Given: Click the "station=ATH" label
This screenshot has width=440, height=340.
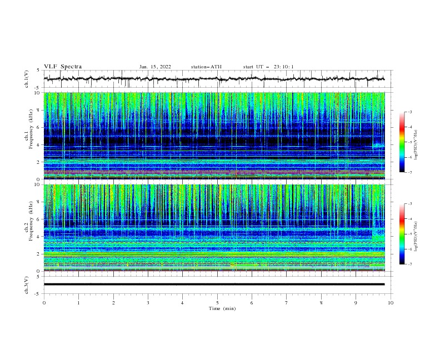Looking at the screenshot, I should [x=206, y=67].
